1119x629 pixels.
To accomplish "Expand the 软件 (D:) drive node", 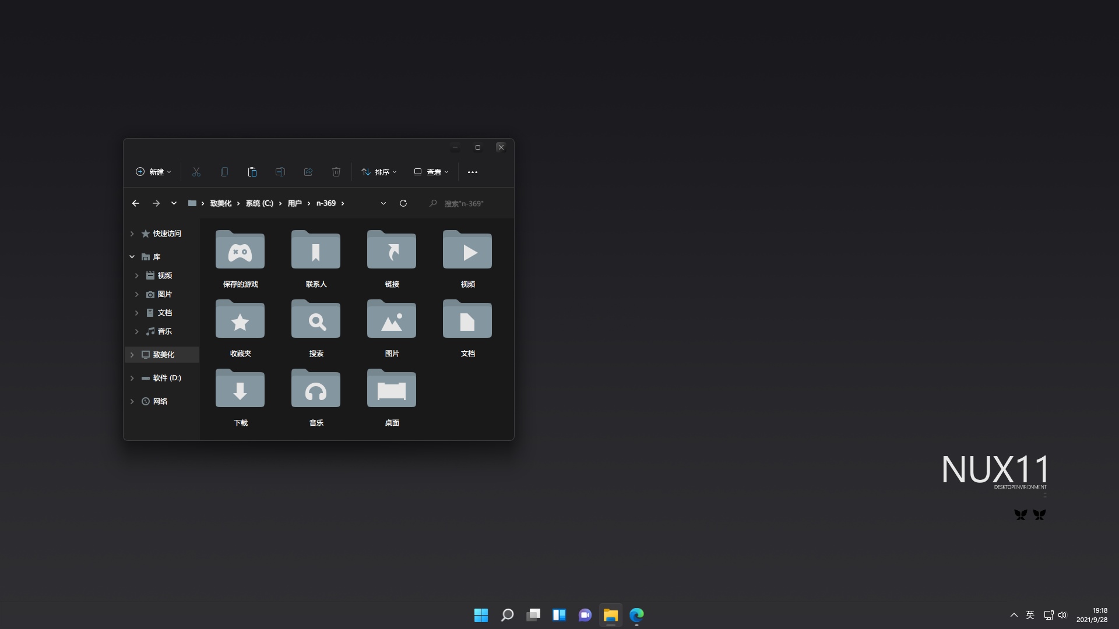I will click(132, 378).
